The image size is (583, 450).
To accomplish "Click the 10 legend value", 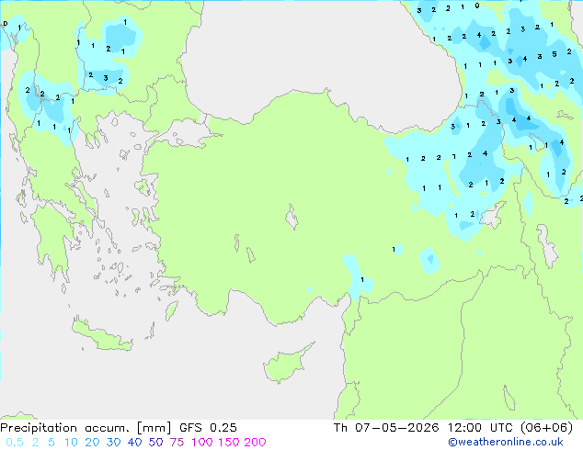I will pyautogui.click(x=71, y=443).
